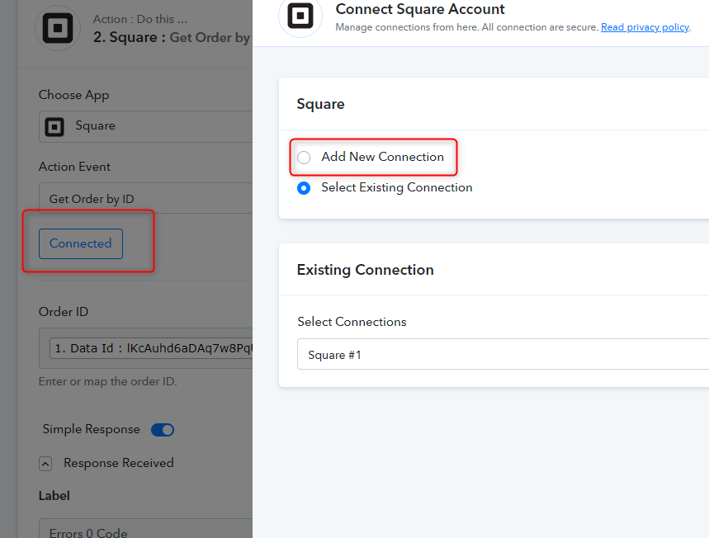This screenshot has width=709, height=538.
Task: Select the Add New Connection radio button
Action: coord(304,158)
